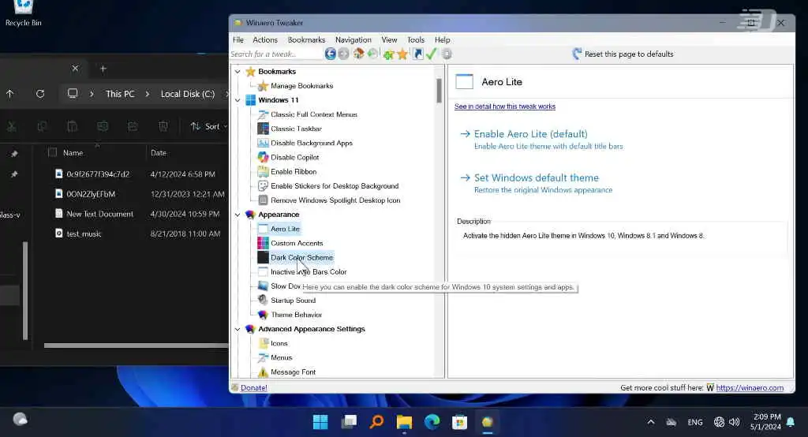
Task: Click Set Windows default theme
Action: pyautogui.click(x=537, y=177)
